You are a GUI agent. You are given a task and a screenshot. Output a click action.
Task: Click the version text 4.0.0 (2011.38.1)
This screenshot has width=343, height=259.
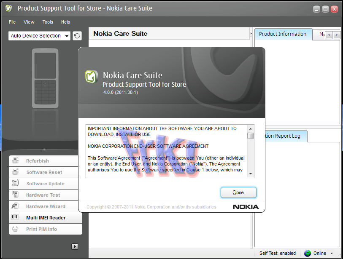(x=121, y=92)
